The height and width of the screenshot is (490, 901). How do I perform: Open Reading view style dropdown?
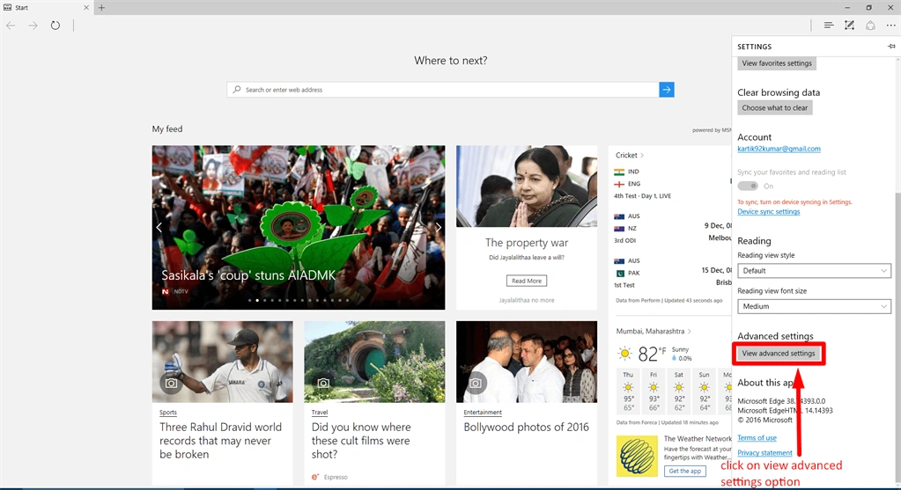pyautogui.click(x=814, y=271)
